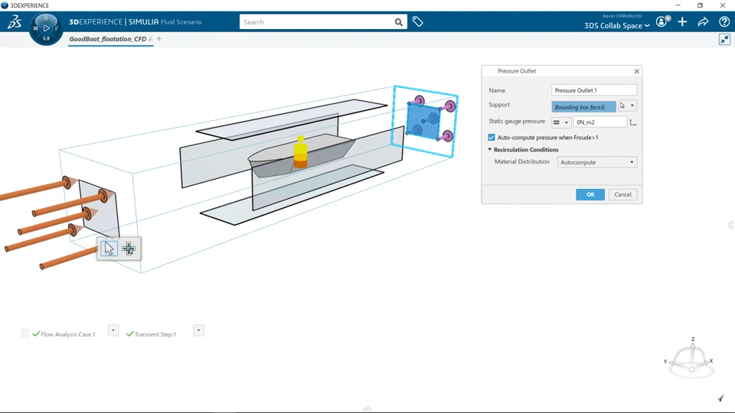The image size is (735, 413).
Task: Choose the move selection tool icon
Action: (x=129, y=249)
